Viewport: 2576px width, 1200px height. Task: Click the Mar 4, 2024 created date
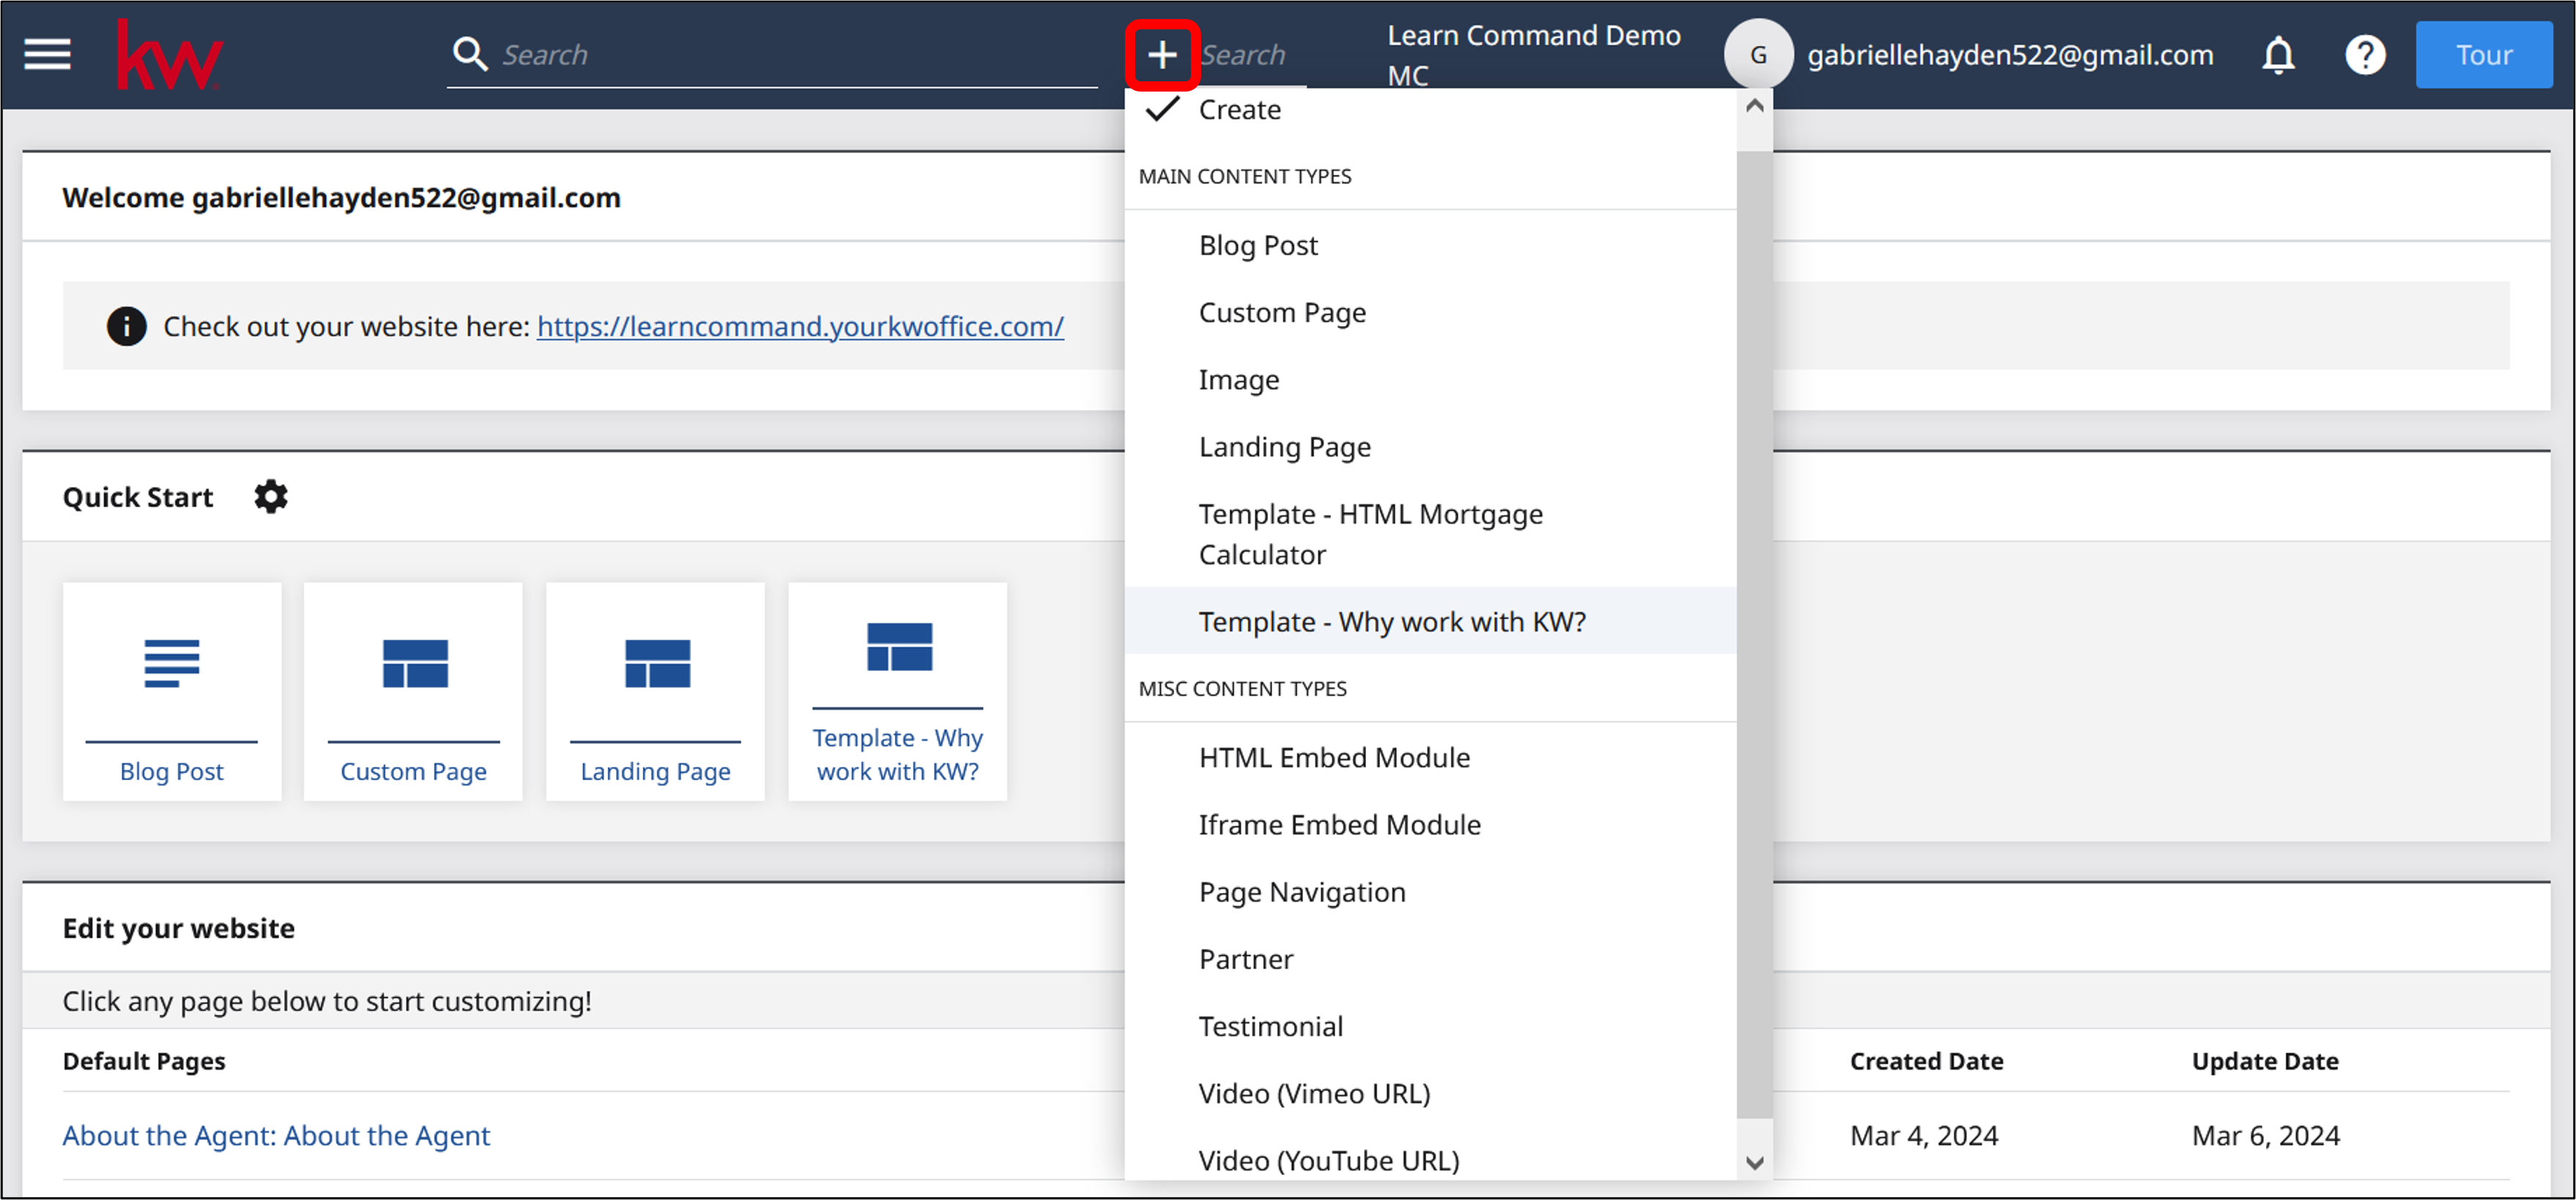tap(1924, 1135)
